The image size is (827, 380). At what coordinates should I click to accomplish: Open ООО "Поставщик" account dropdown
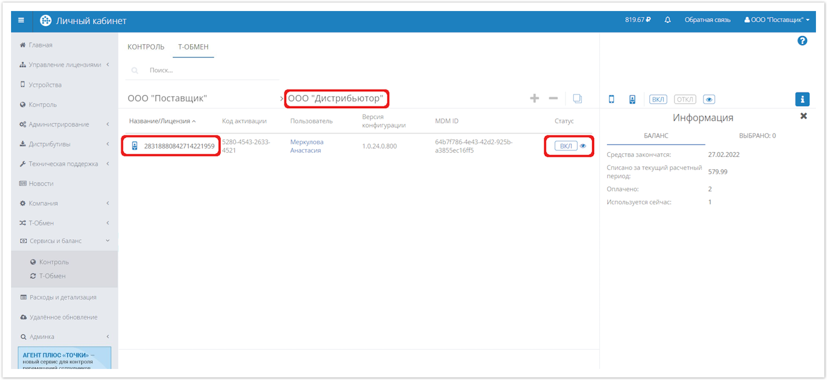click(777, 20)
